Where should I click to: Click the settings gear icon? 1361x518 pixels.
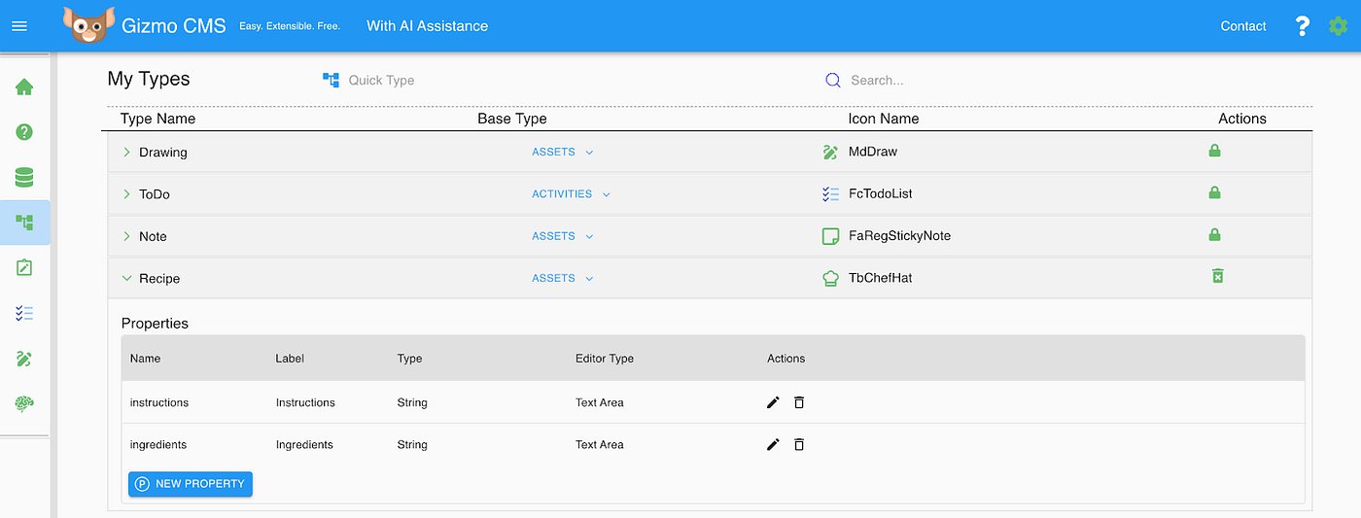[x=1338, y=26]
